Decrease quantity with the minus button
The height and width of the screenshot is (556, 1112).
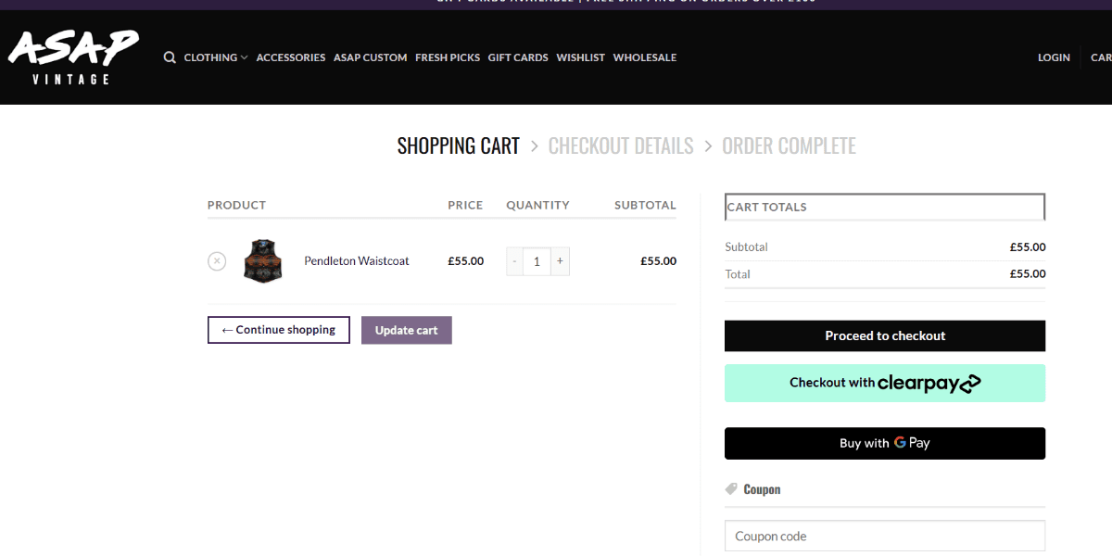(514, 261)
